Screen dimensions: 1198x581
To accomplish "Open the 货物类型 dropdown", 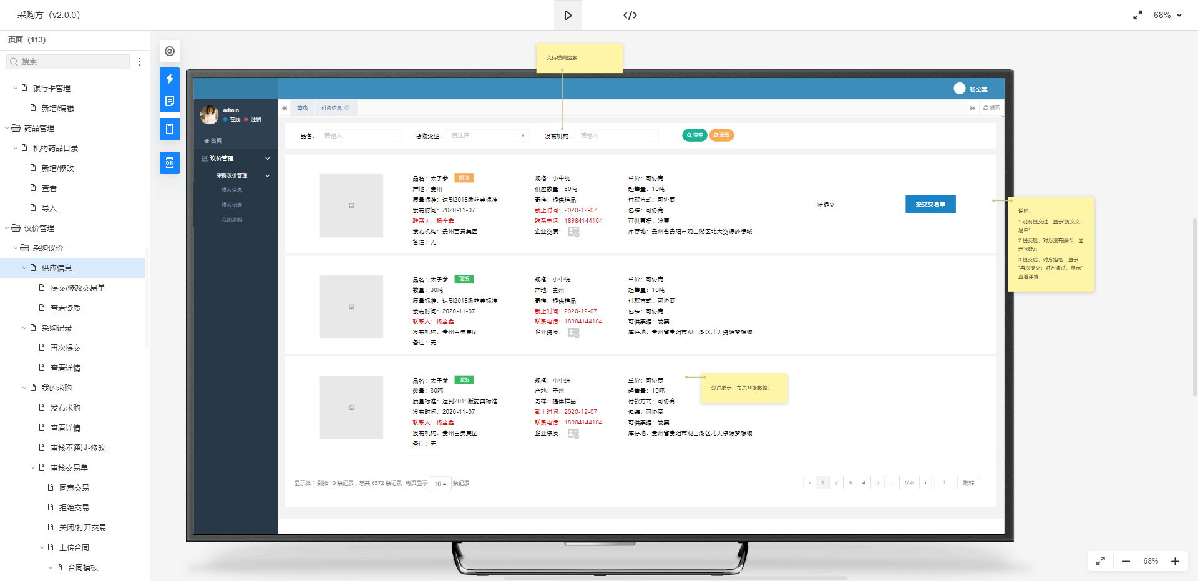I will pyautogui.click(x=488, y=135).
